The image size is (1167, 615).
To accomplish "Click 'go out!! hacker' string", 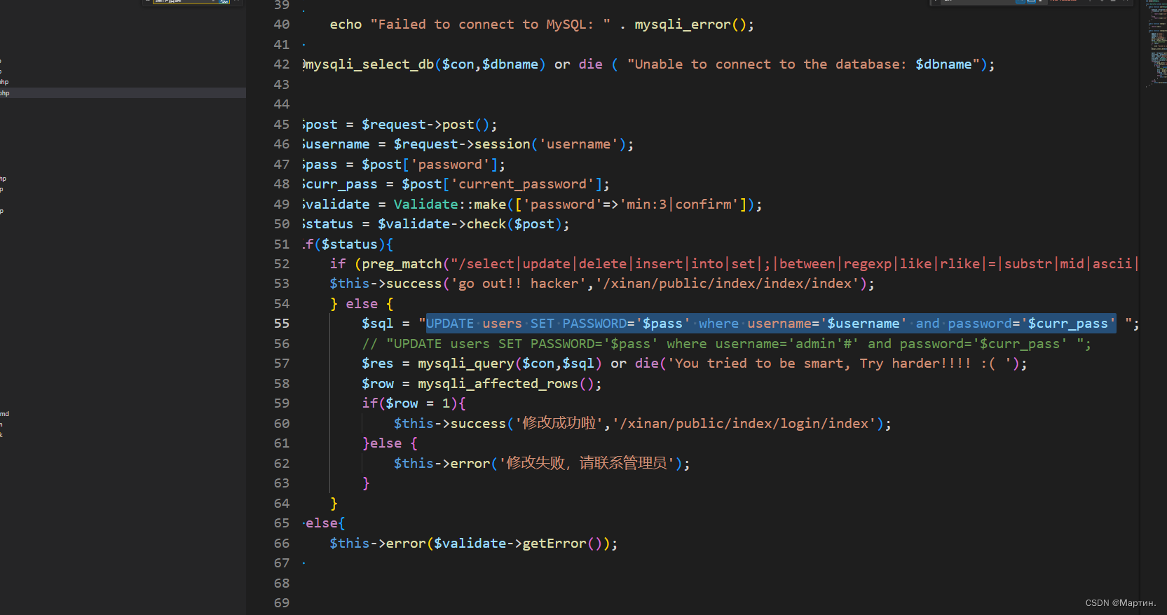I will pyautogui.click(x=518, y=284).
